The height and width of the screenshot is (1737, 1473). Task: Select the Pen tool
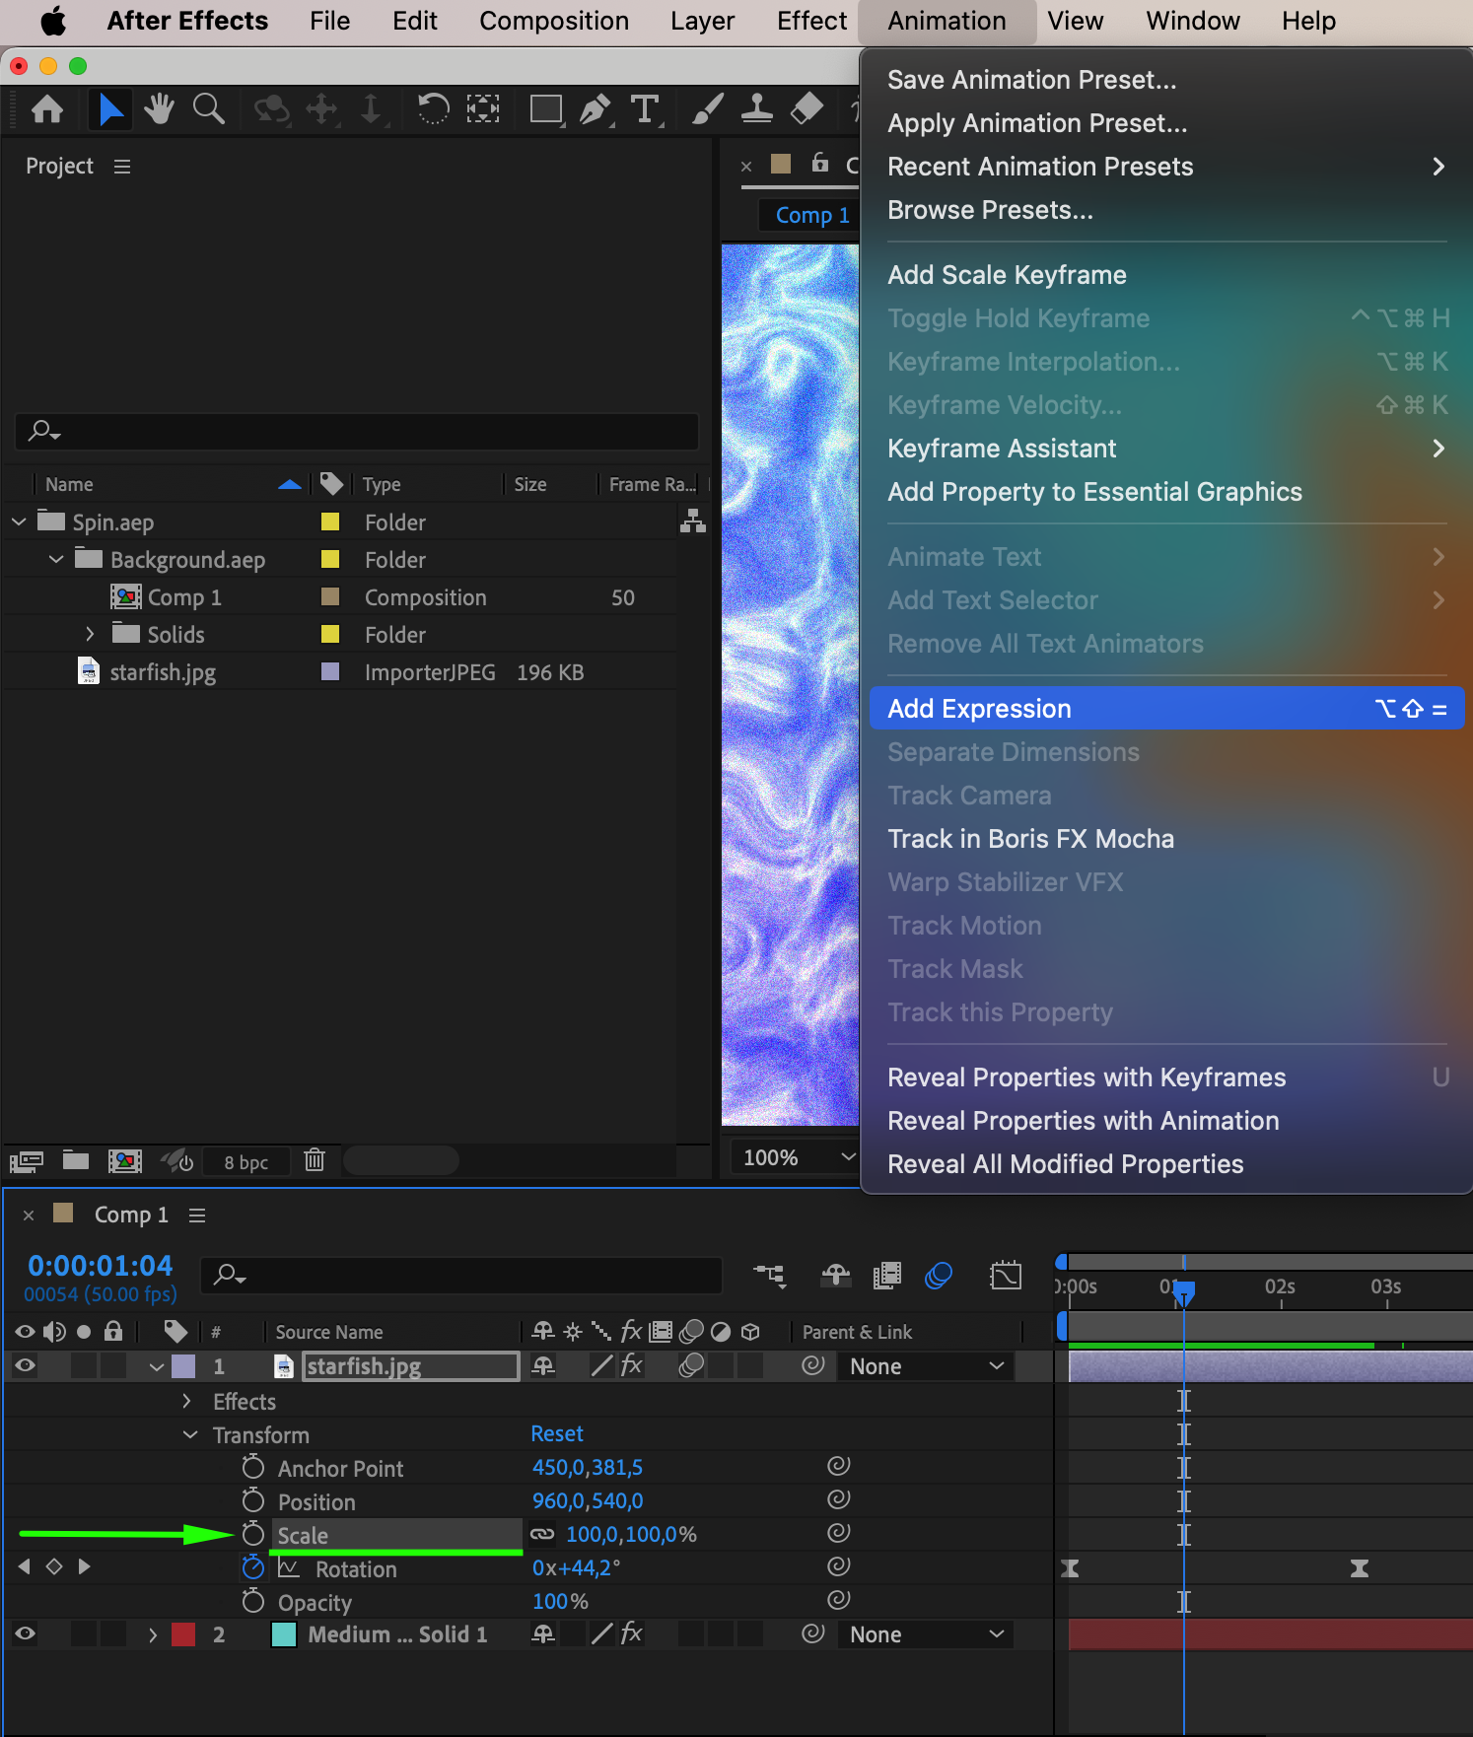click(x=596, y=108)
